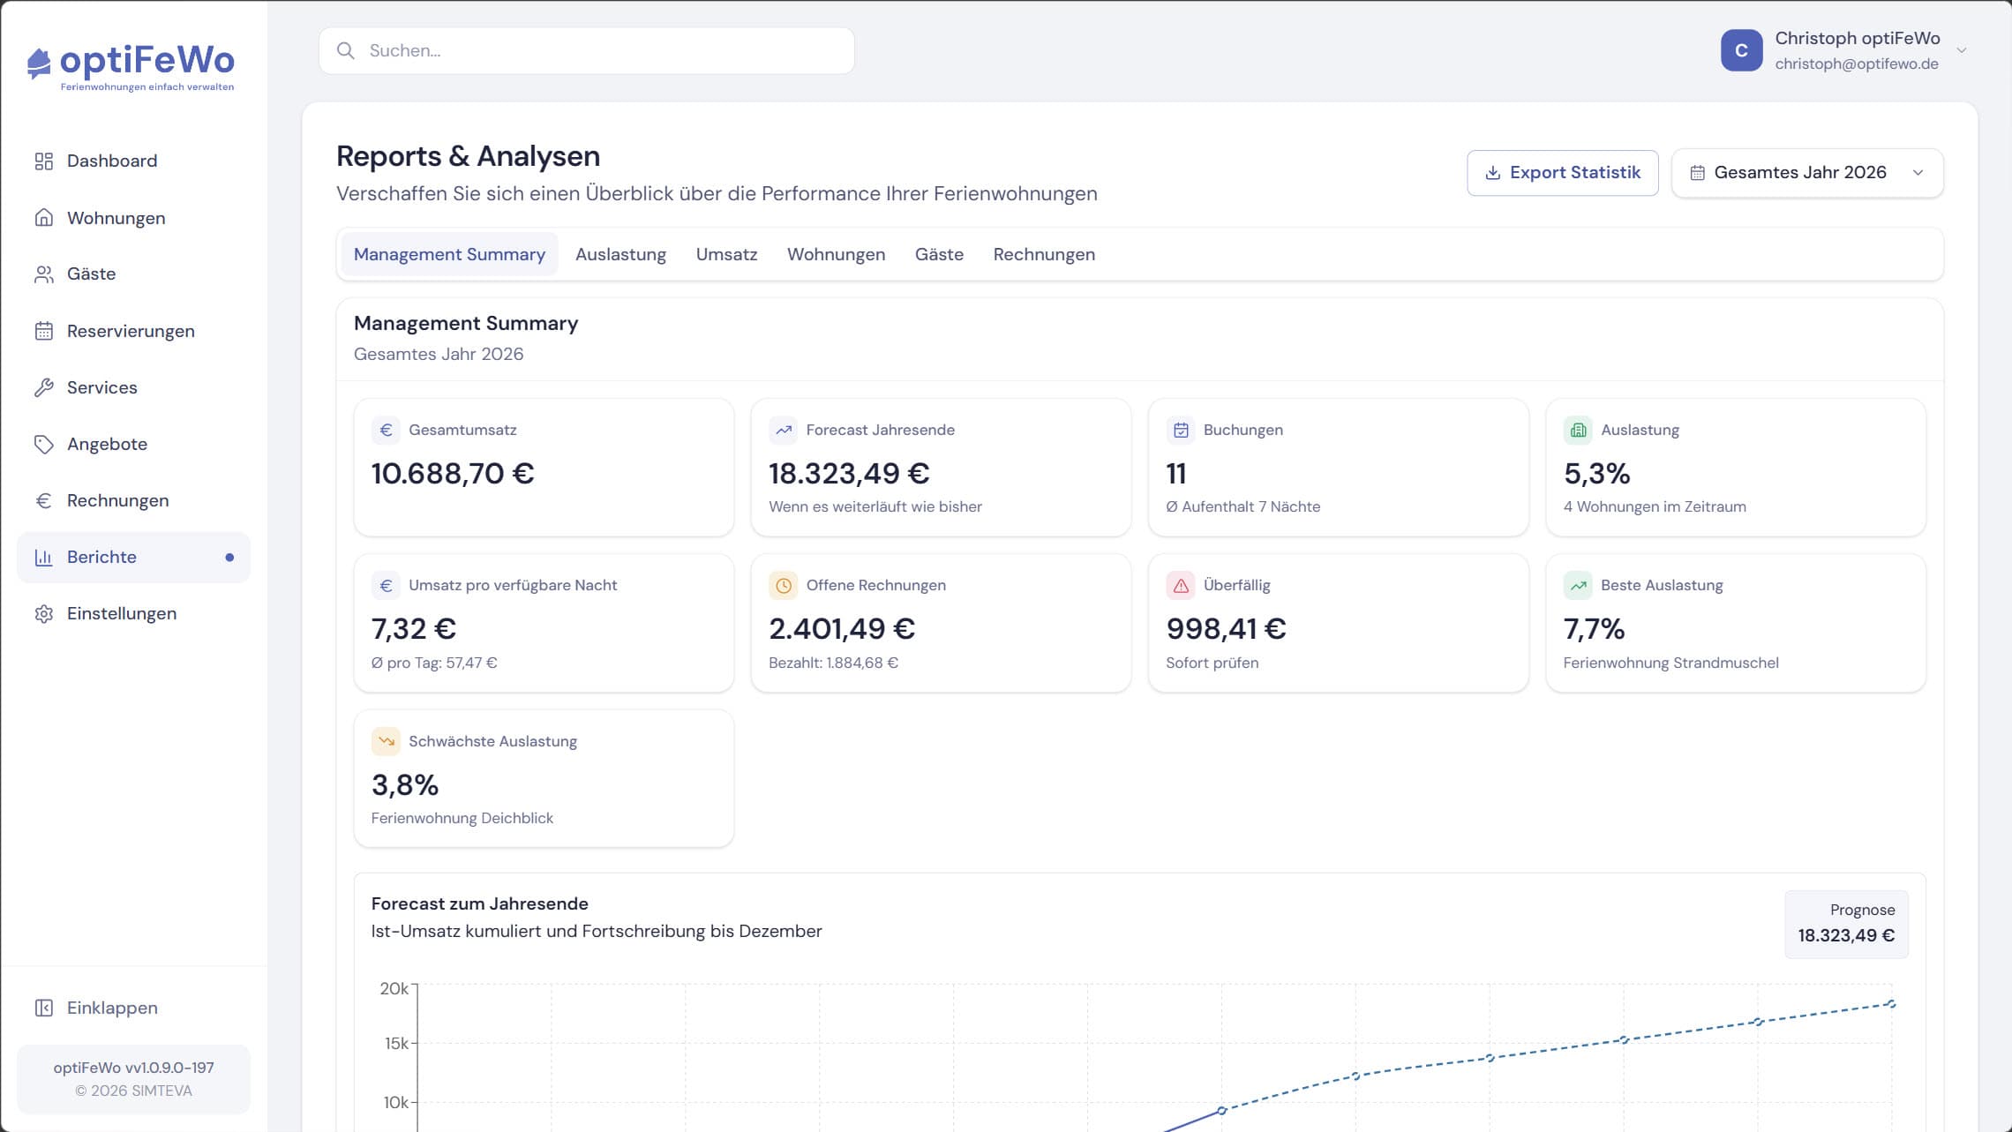Click the clock icon on Offene Rechnungen card
This screenshot has width=2012, height=1132.
(783, 585)
